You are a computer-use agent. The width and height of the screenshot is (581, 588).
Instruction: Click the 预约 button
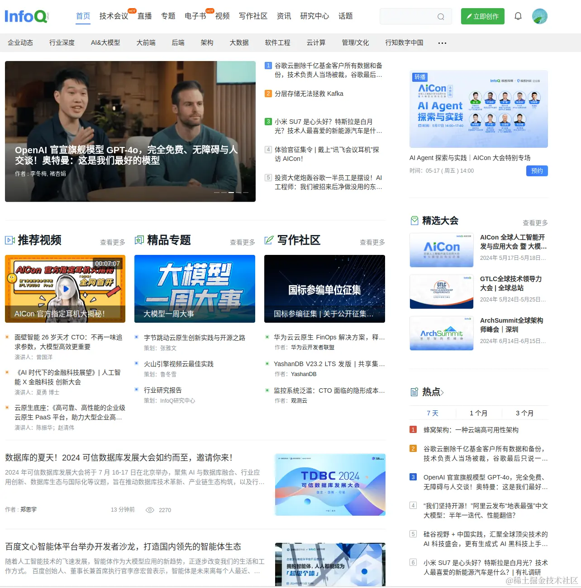(x=537, y=171)
